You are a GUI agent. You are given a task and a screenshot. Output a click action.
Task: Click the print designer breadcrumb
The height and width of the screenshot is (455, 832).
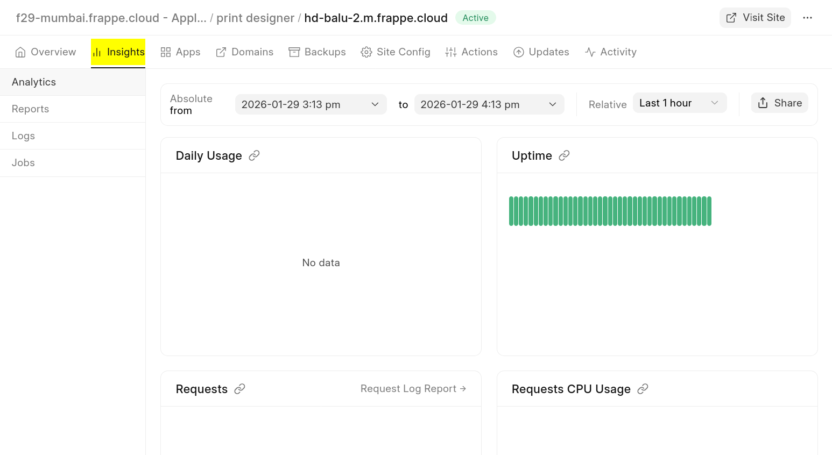tap(255, 18)
